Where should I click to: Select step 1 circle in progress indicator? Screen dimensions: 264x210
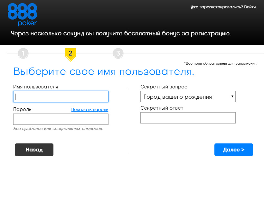(x=23, y=53)
